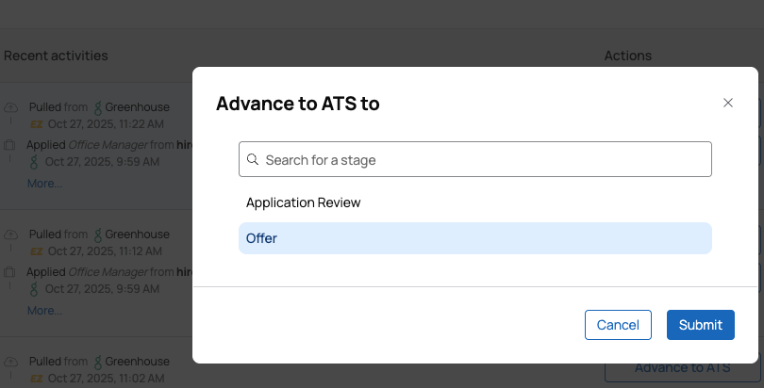Click the magnifier icon in the stage search
Viewport: 764px width, 388px height.
pyautogui.click(x=253, y=159)
